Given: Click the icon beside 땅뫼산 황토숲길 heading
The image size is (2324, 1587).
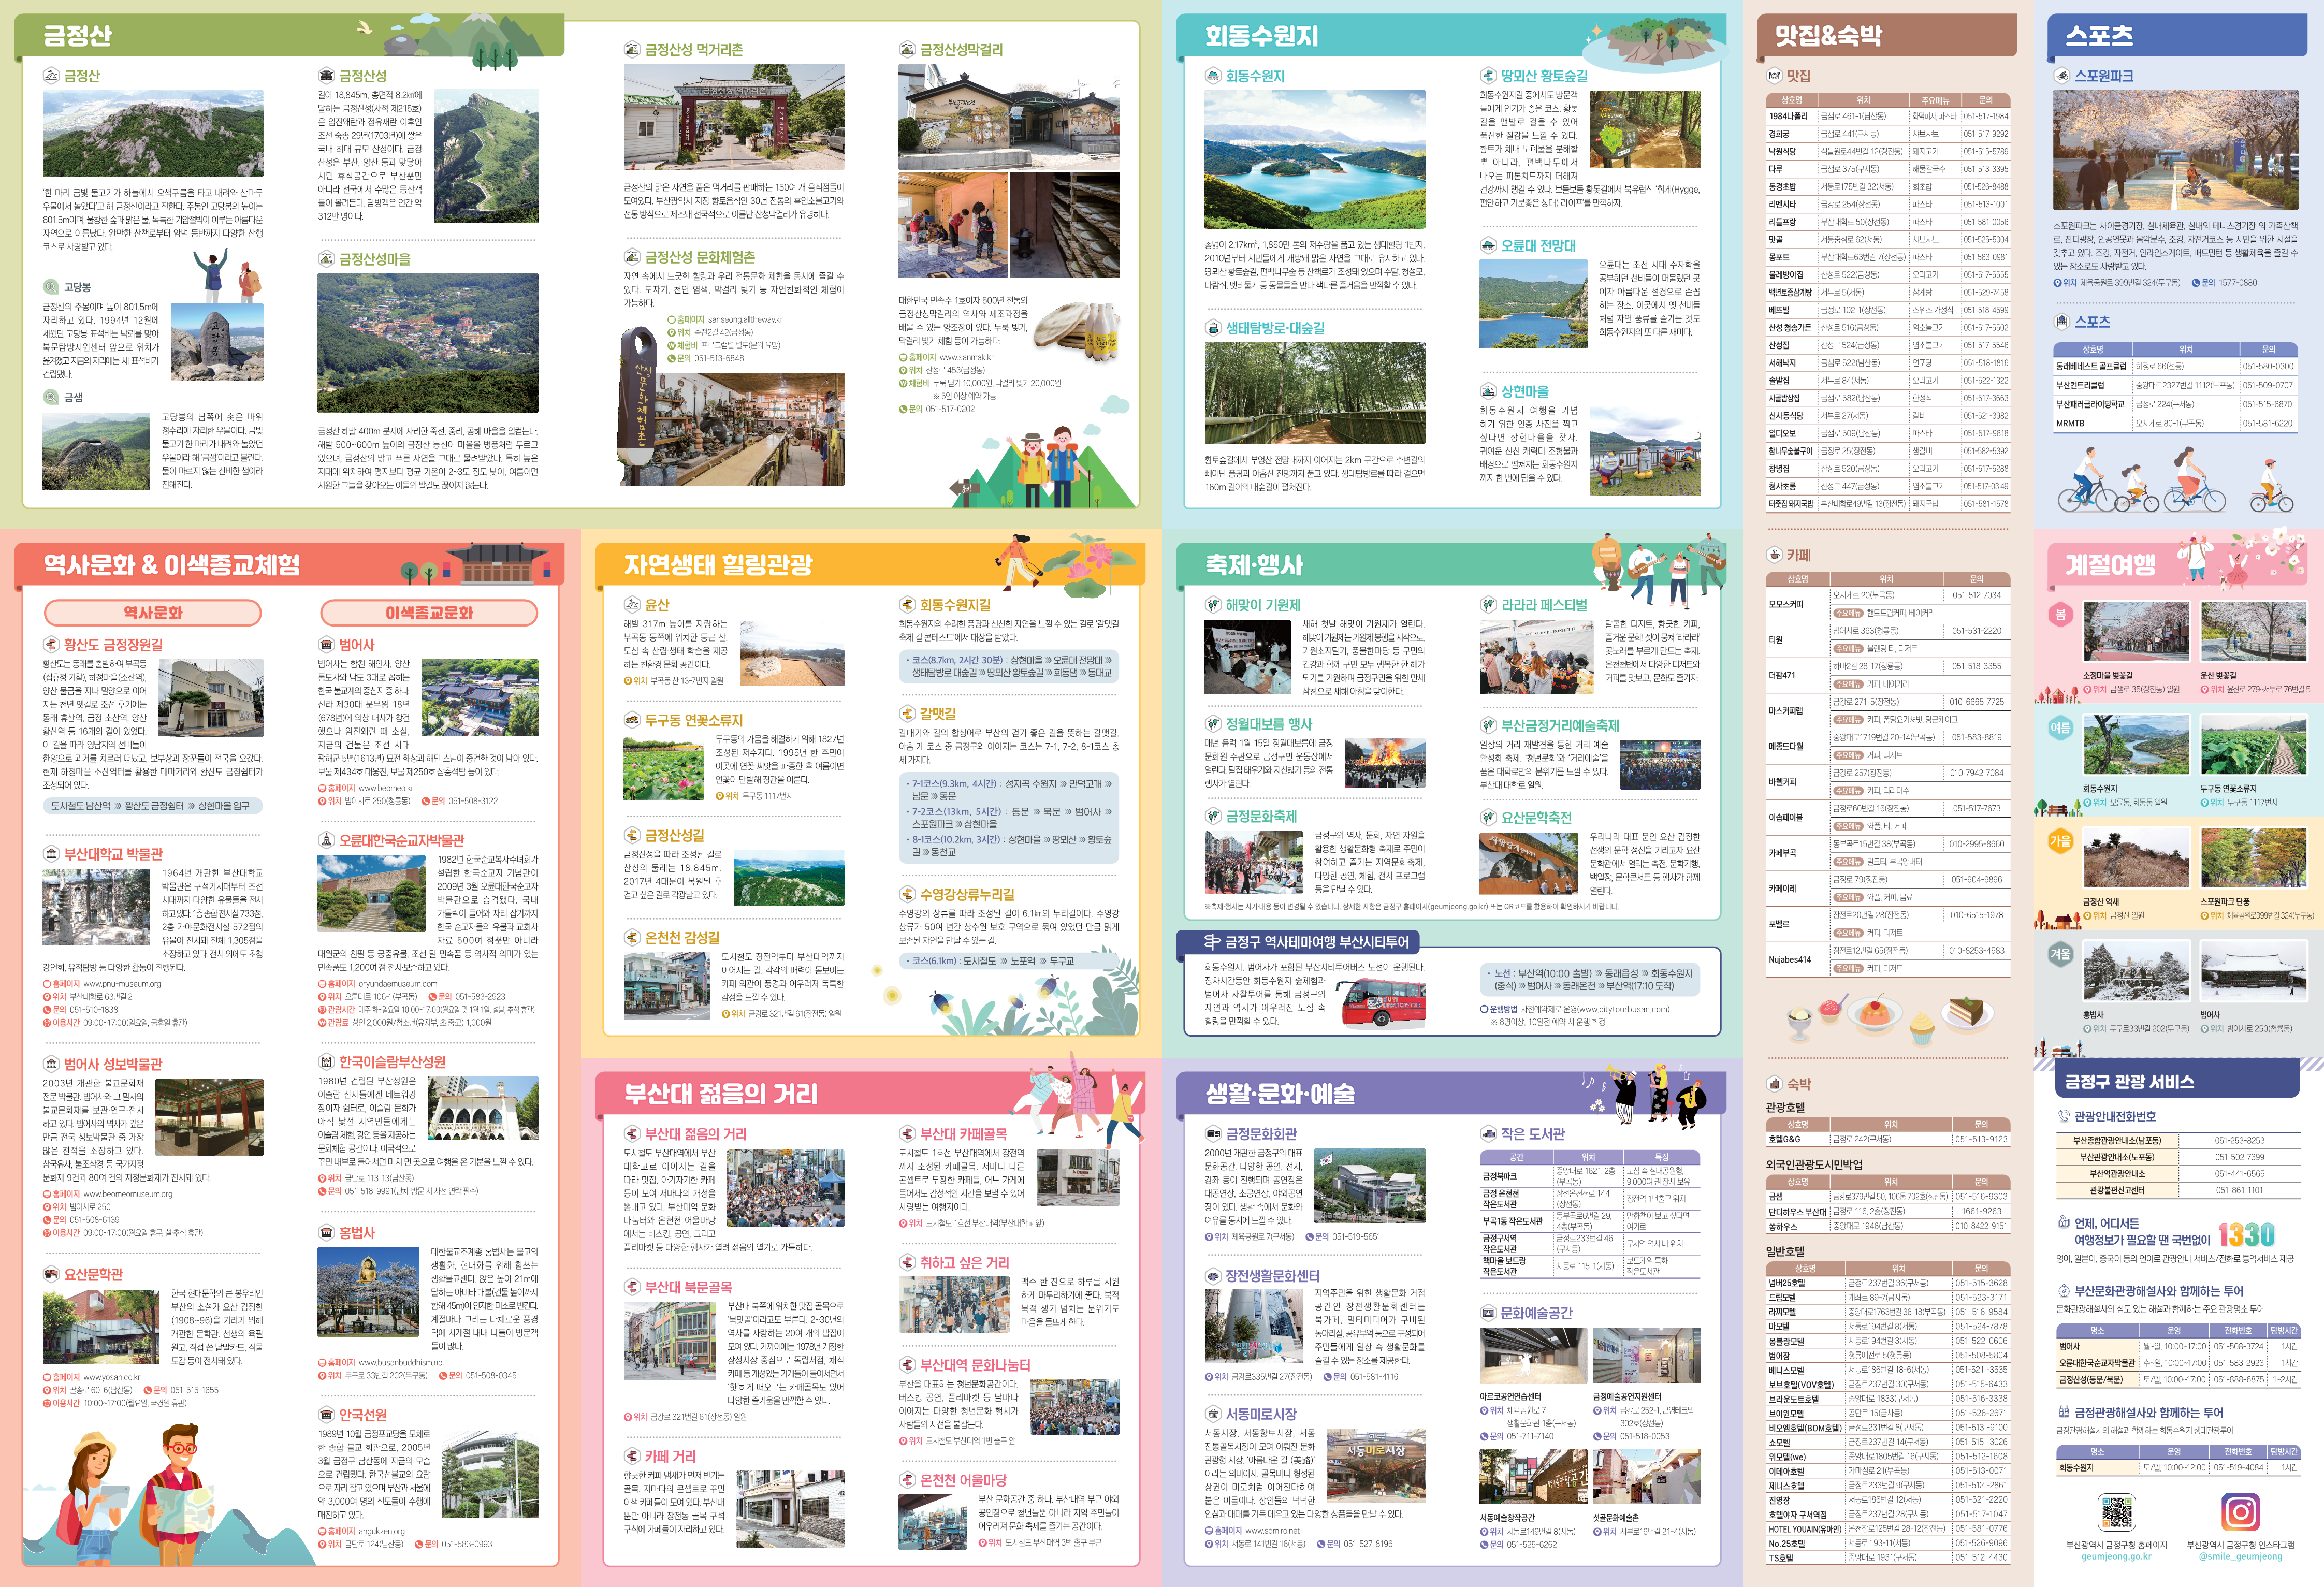Looking at the screenshot, I should (x=1488, y=76).
